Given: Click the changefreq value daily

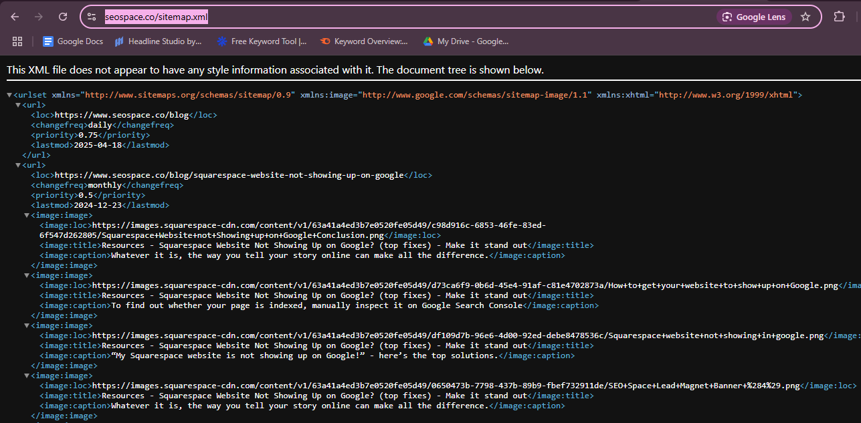Looking at the screenshot, I should pyautogui.click(x=100, y=125).
